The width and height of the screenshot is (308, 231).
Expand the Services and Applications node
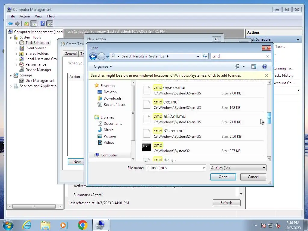pos(11,86)
